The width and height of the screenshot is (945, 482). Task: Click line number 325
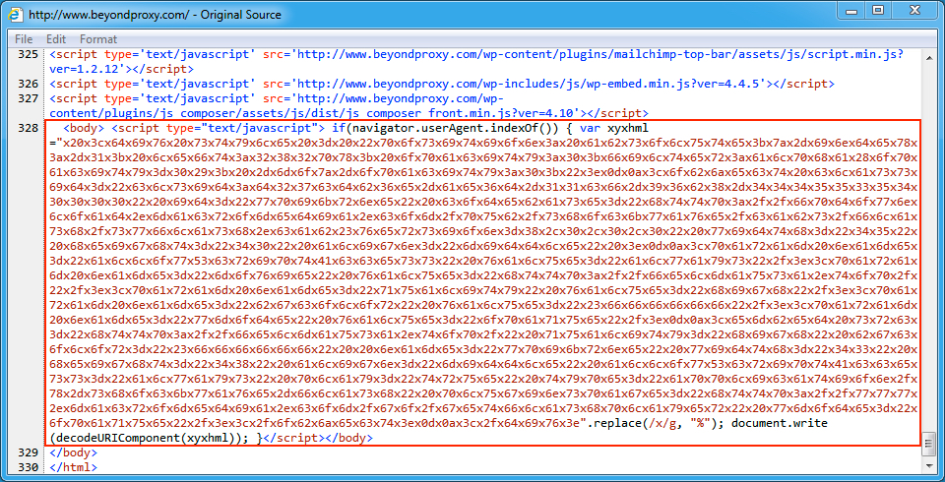[x=27, y=55]
